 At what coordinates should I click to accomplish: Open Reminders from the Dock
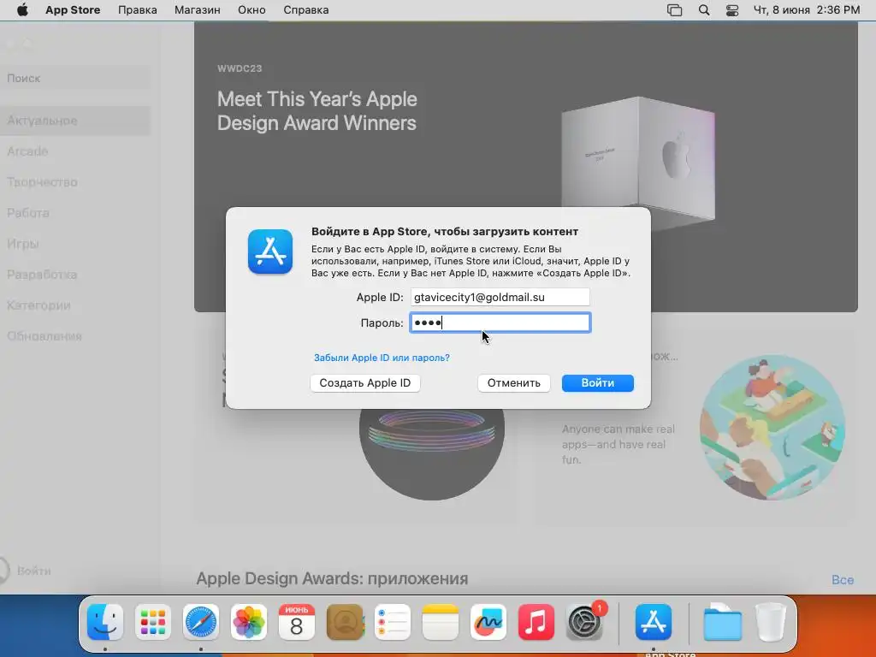tap(392, 622)
